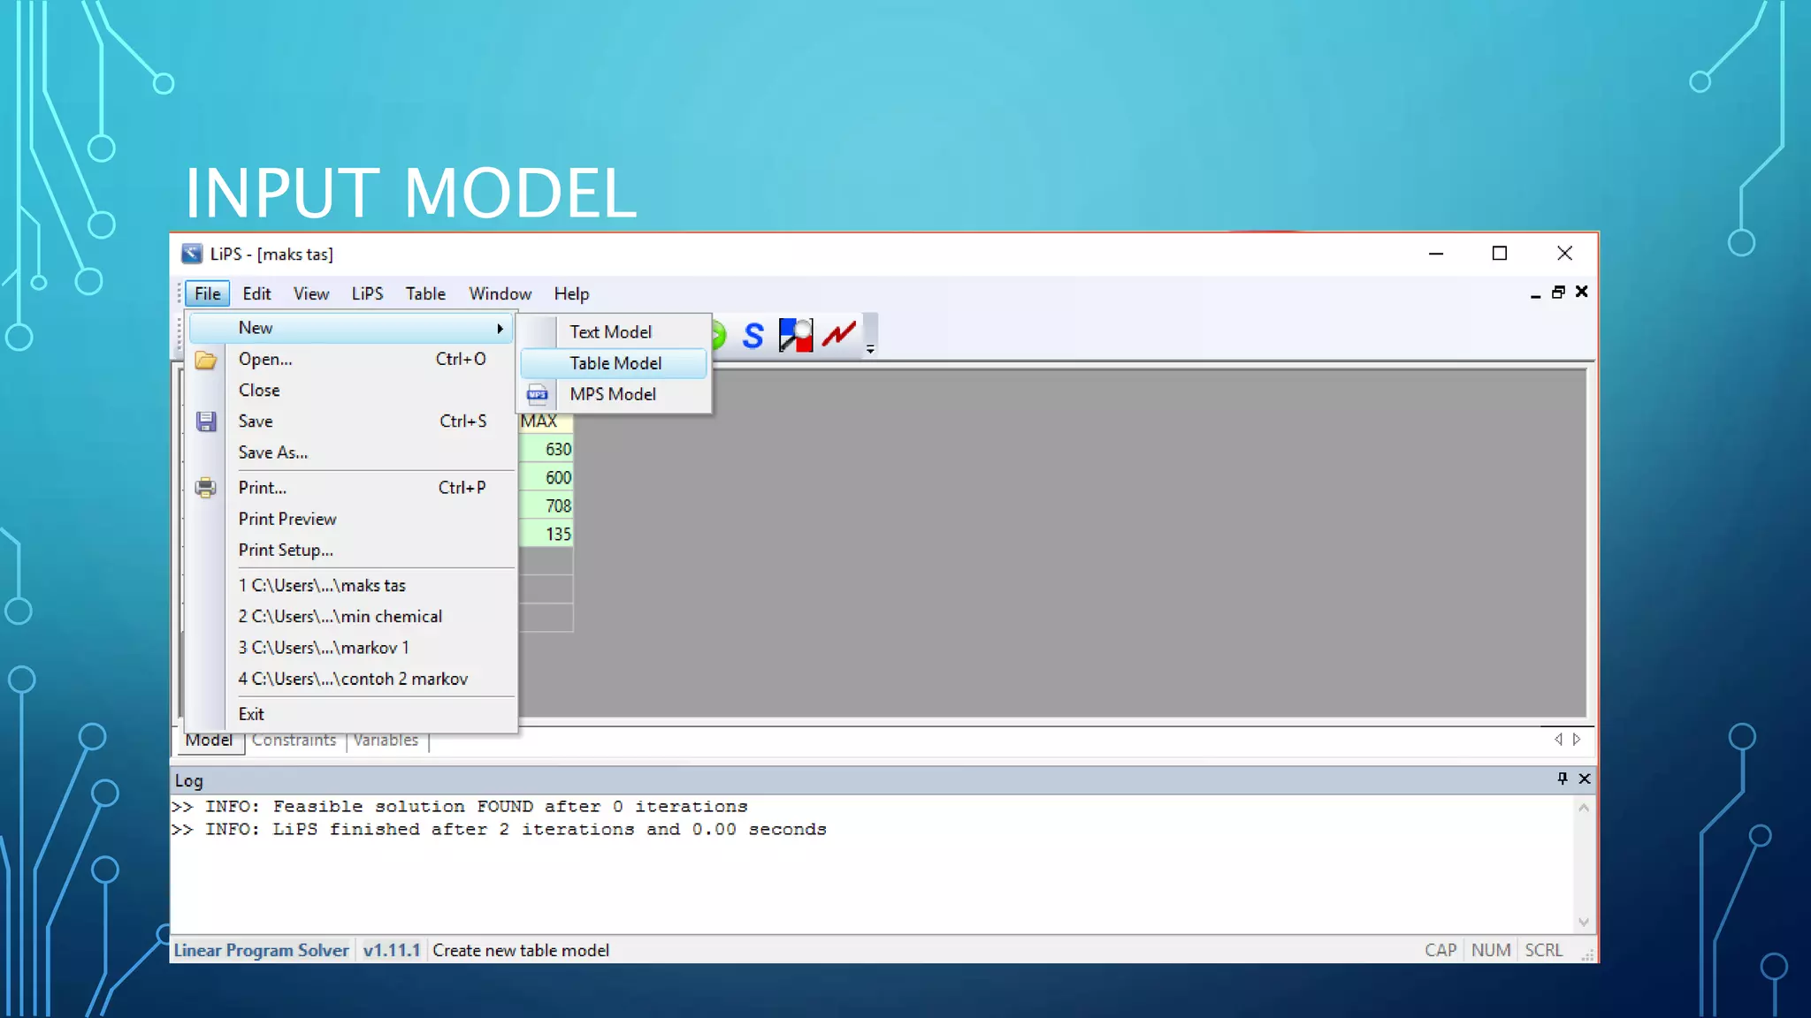Click the CAP indicator in status bar
This screenshot has width=1811, height=1018.
tap(1440, 950)
